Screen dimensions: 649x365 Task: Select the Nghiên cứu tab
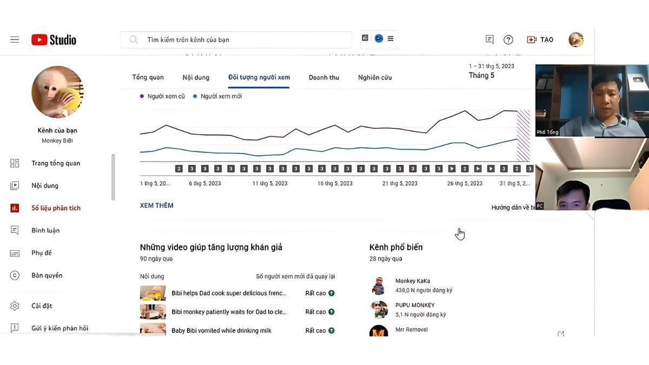coord(374,77)
